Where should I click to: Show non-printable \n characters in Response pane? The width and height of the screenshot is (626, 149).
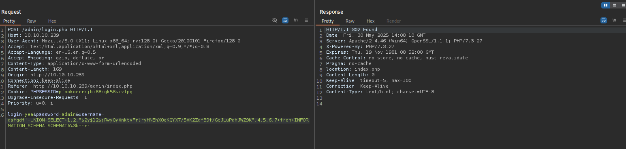click(x=614, y=20)
